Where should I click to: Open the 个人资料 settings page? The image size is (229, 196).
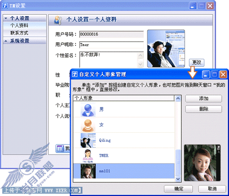click(x=19, y=25)
